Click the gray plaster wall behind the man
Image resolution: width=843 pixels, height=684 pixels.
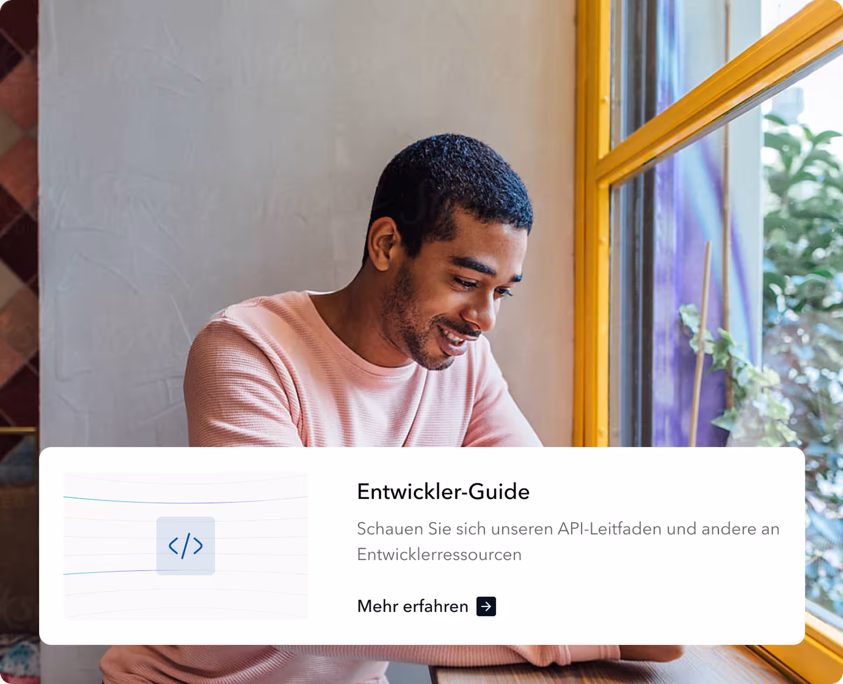pyautogui.click(x=198, y=154)
